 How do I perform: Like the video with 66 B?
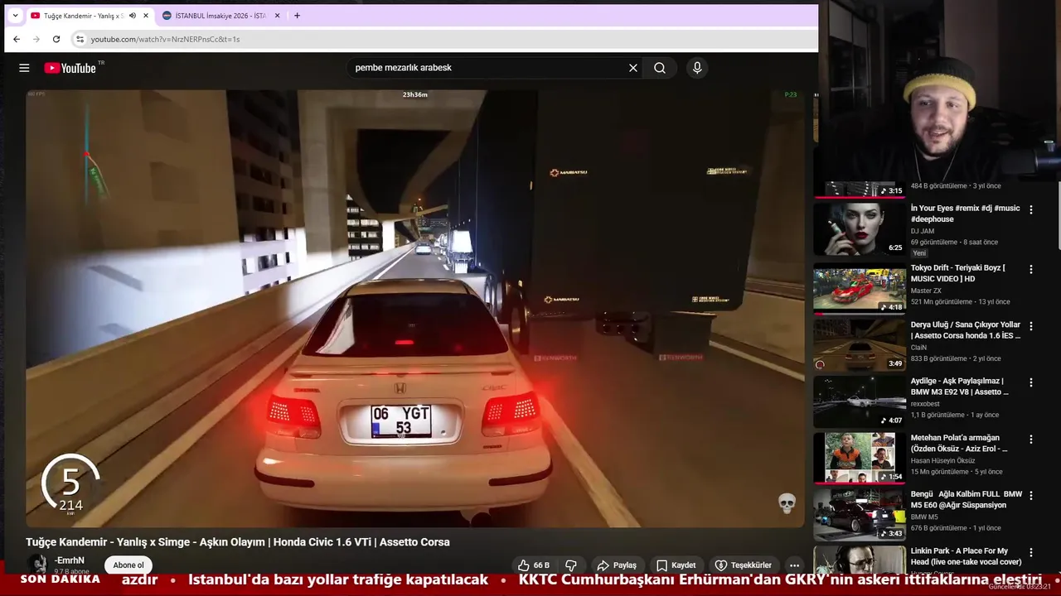click(x=533, y=565)
